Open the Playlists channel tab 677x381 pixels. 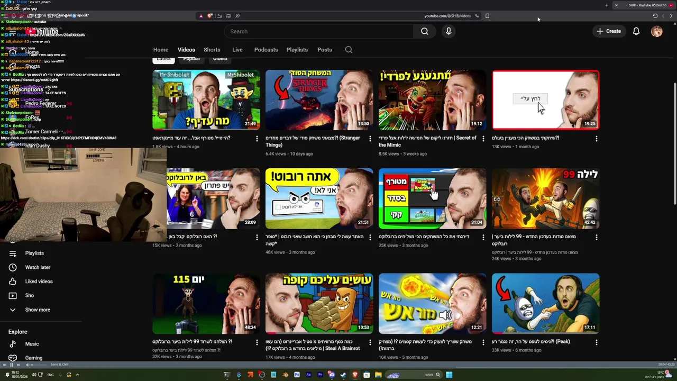pos(297,50)
